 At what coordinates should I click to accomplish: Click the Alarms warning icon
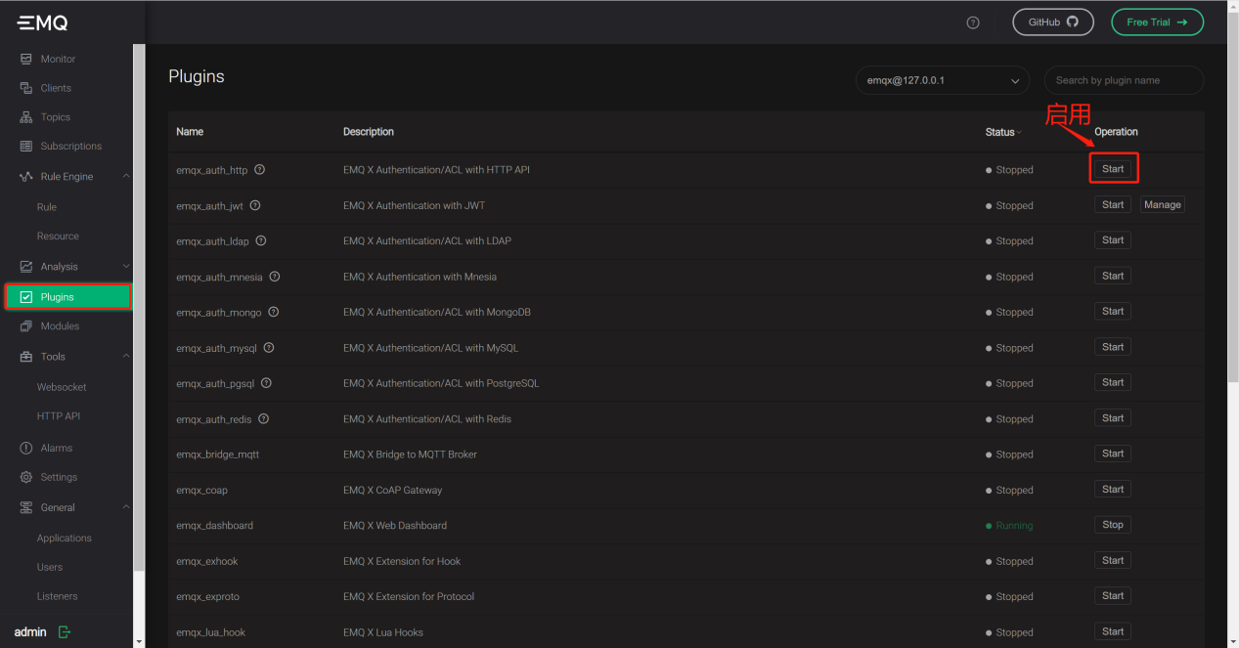pos(26,448)
